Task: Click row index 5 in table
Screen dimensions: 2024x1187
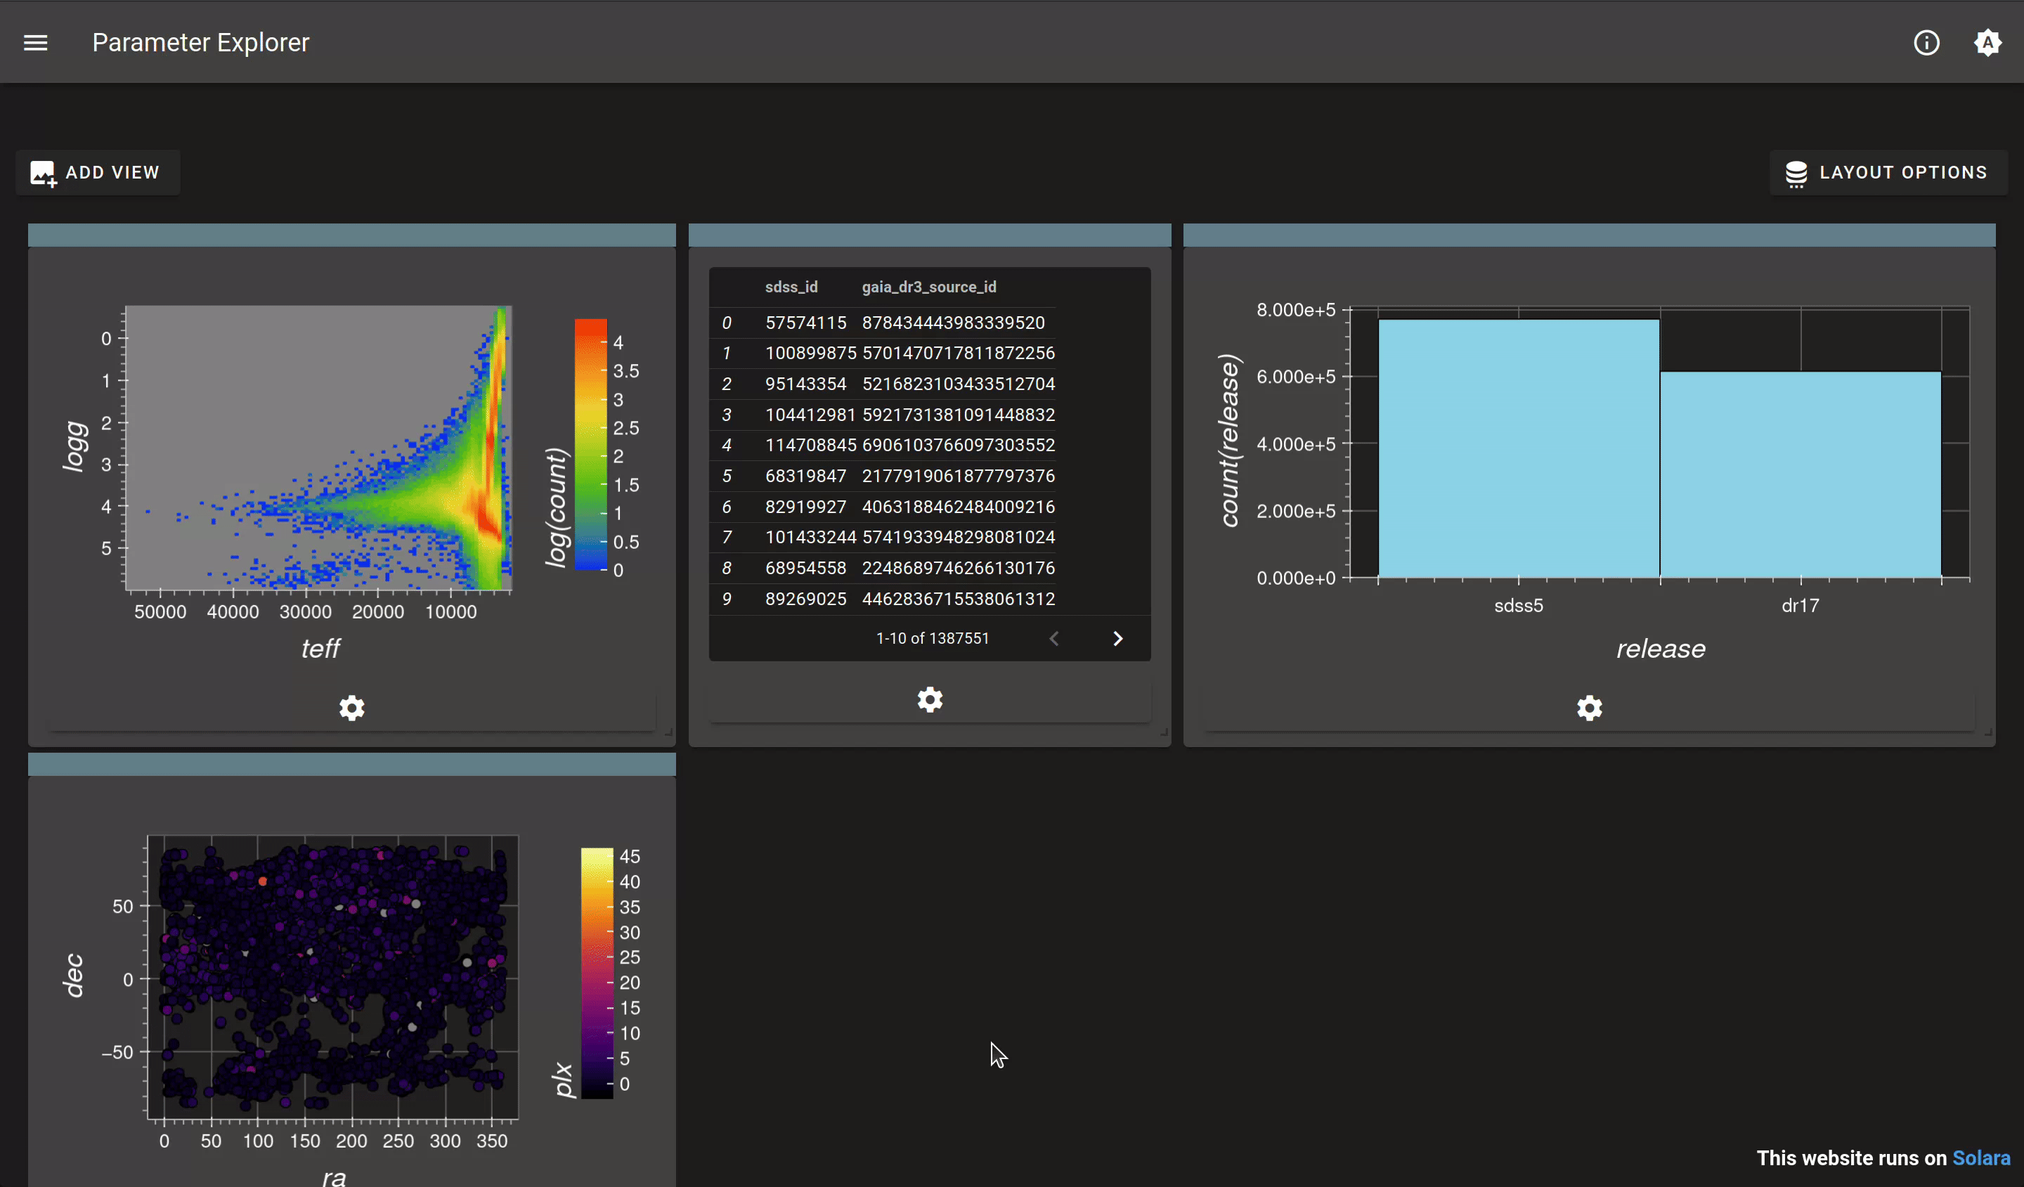Action: point(726,476)
